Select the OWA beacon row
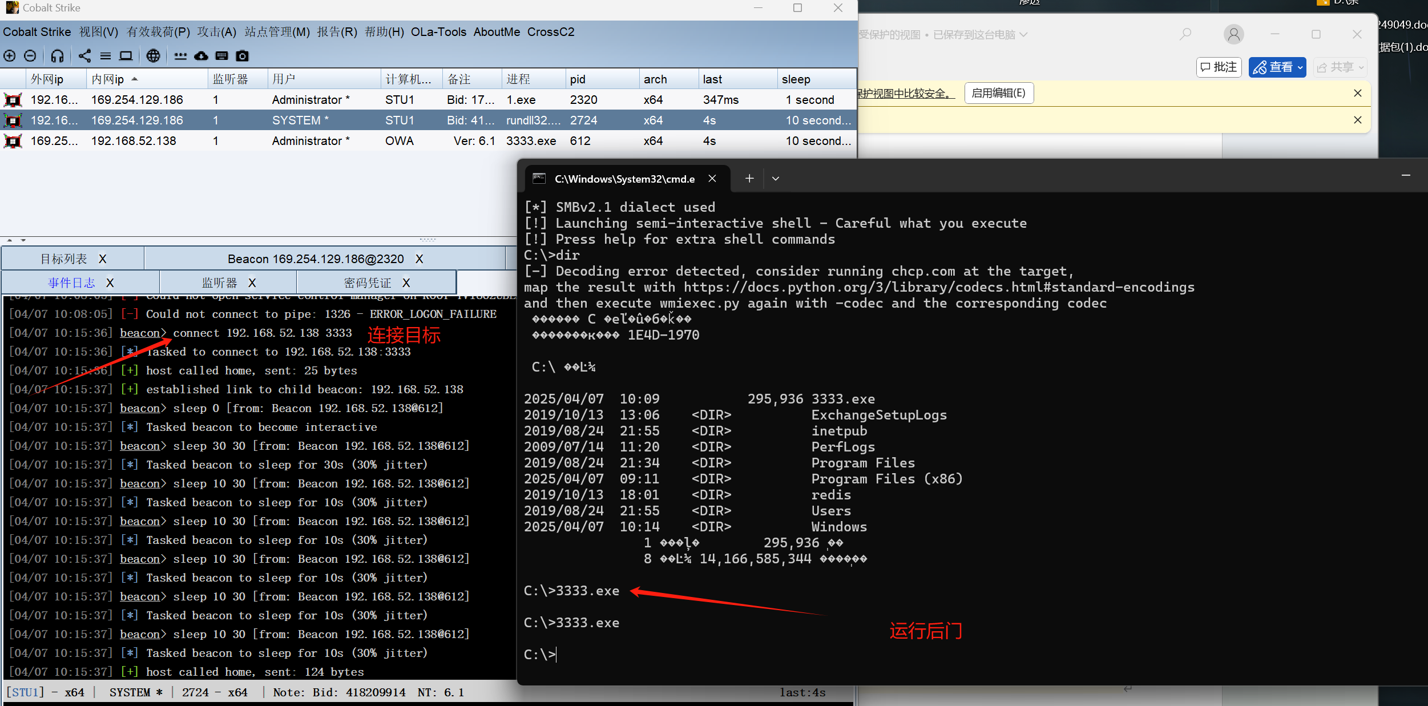The height and width of the screenshot is (706, 1428). pyautogui.click(x=400, y=141)
